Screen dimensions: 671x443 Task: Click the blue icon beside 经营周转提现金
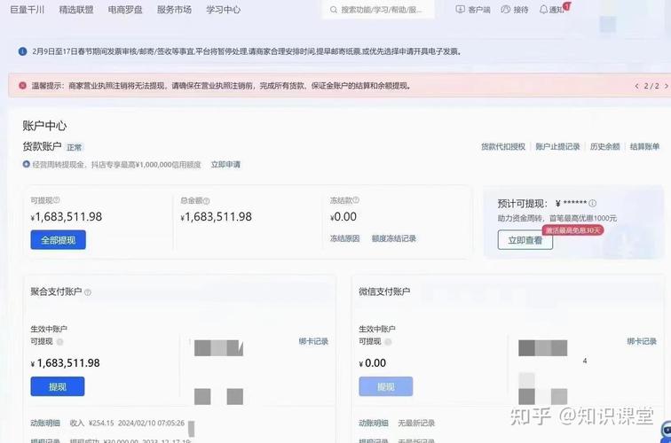26,164
